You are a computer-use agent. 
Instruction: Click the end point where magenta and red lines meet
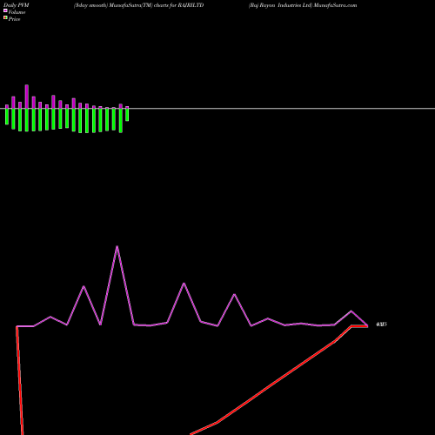(367, 326)
